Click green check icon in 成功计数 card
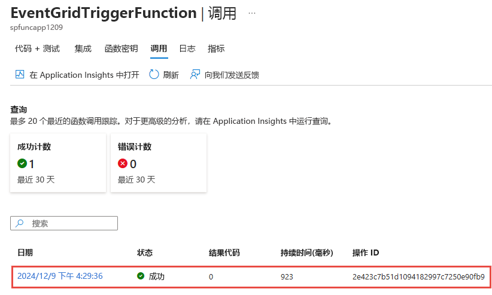 22,163
